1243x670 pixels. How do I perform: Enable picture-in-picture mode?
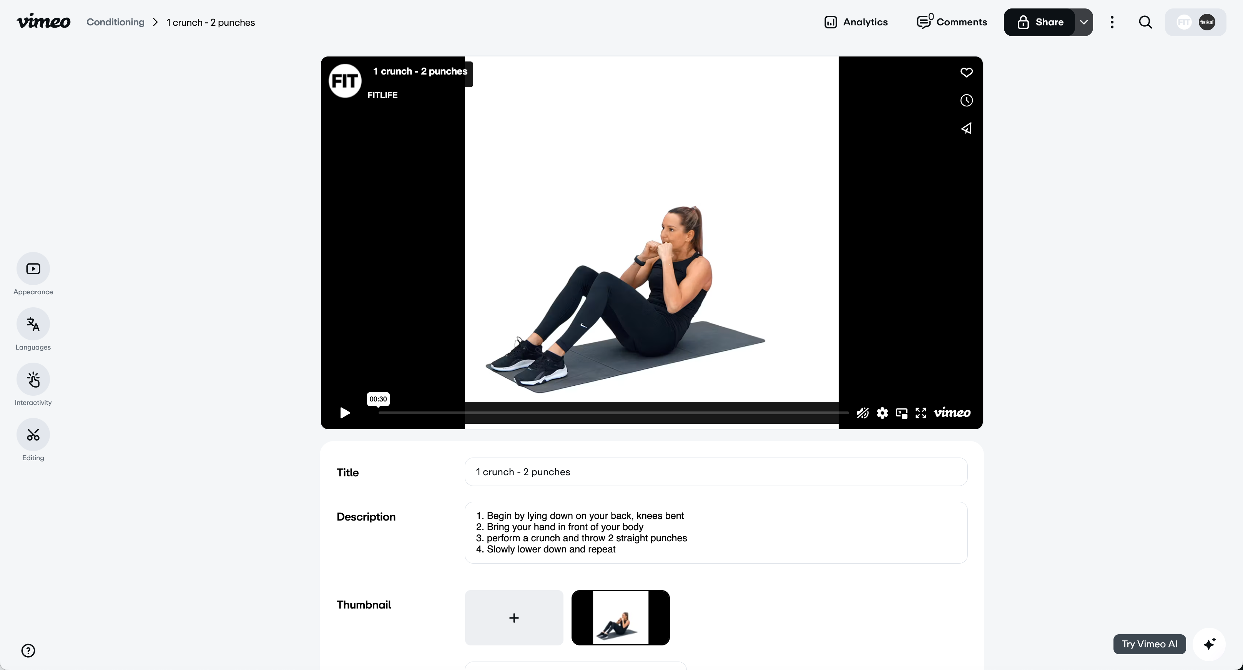point(901,413)
